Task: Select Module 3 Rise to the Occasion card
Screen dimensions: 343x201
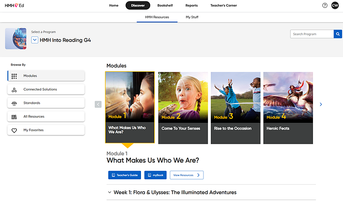Action: coord(236,108)
